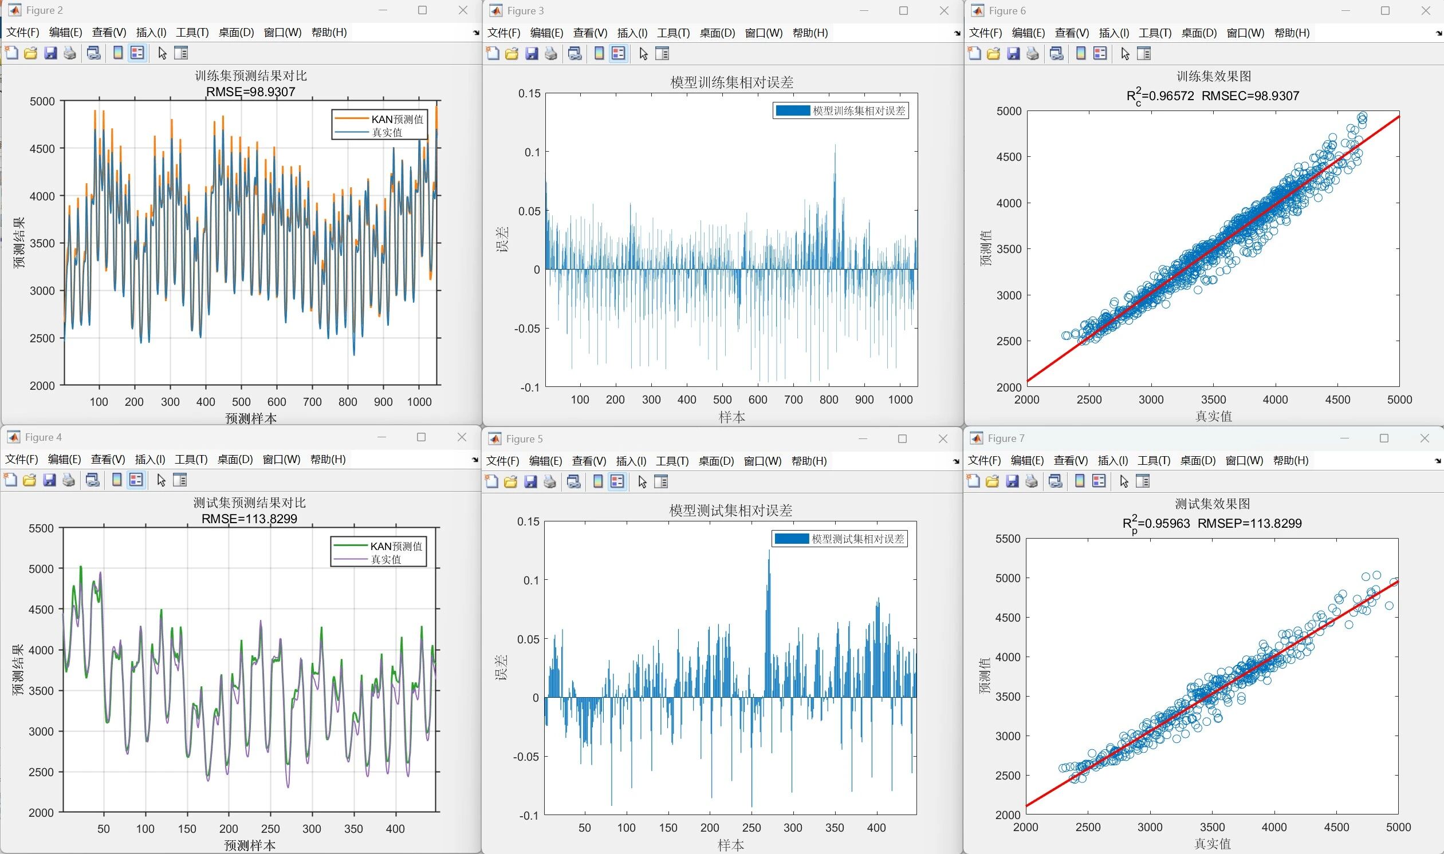Screen dimensions: 1444x854
Task: Expand dock arrow at Figure 5 menu bar's right end
Action: click(956, 461)
